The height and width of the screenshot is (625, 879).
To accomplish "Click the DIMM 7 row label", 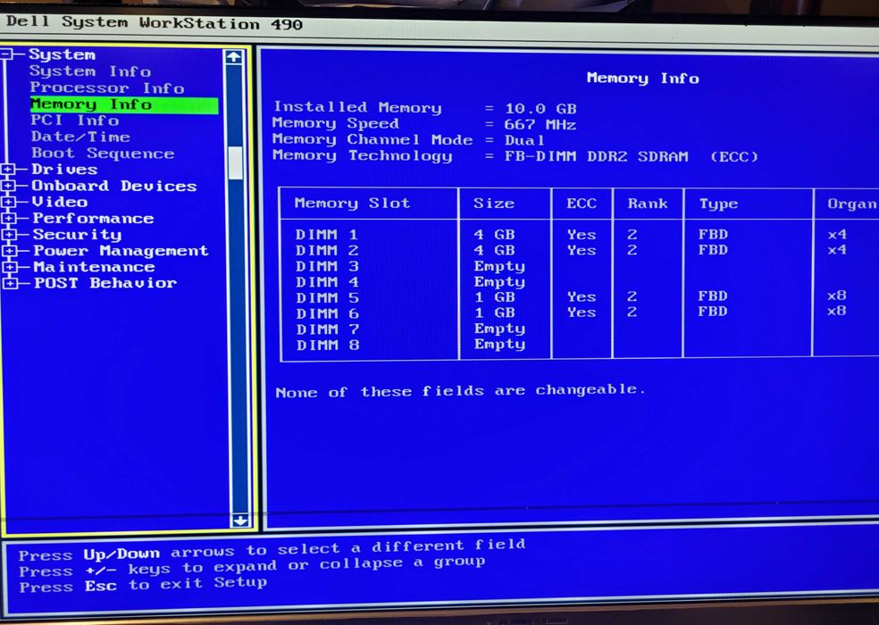I will 327,329.
